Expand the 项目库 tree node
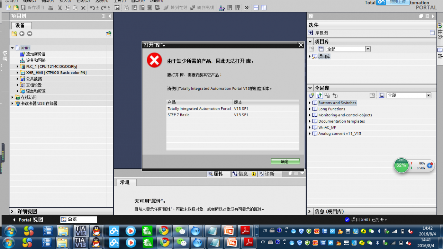The height and width of the screenshot is (249, 443). tap(310, 56)
